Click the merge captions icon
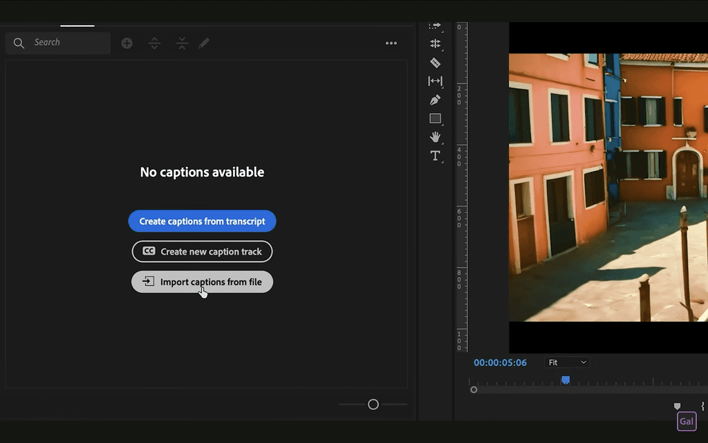 coord(181,43)
